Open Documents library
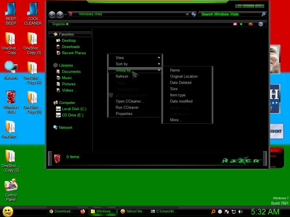The width and height of the screenshot is (290, 217). click(x=71, y=71)
